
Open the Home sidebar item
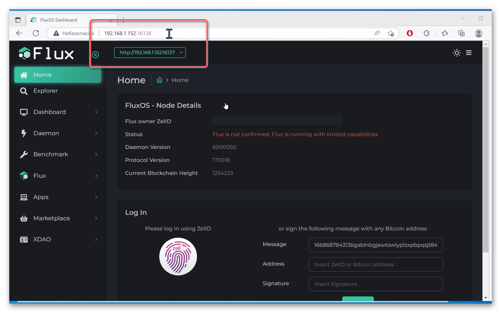point(58,75)
